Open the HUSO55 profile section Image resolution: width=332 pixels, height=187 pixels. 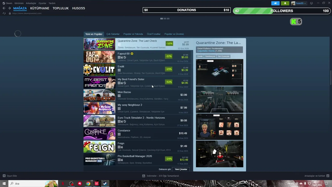(79, 8)
